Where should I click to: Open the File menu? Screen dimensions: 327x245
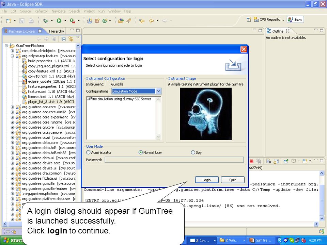pos(4,11)
